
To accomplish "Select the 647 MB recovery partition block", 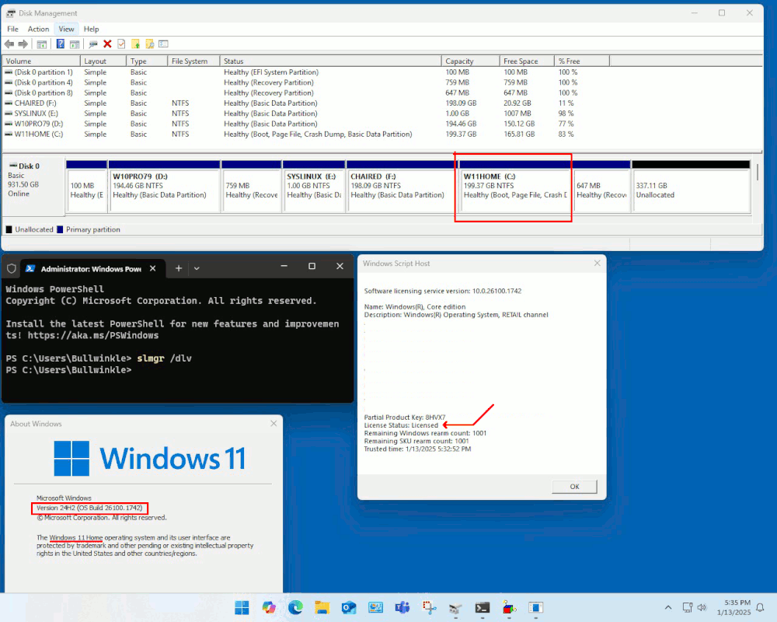I will click(601, 187).
